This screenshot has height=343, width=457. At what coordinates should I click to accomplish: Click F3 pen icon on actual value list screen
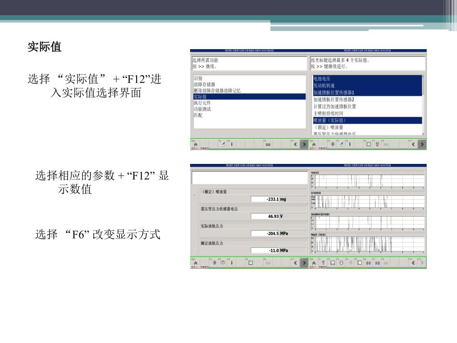click(x=341, y=144)
